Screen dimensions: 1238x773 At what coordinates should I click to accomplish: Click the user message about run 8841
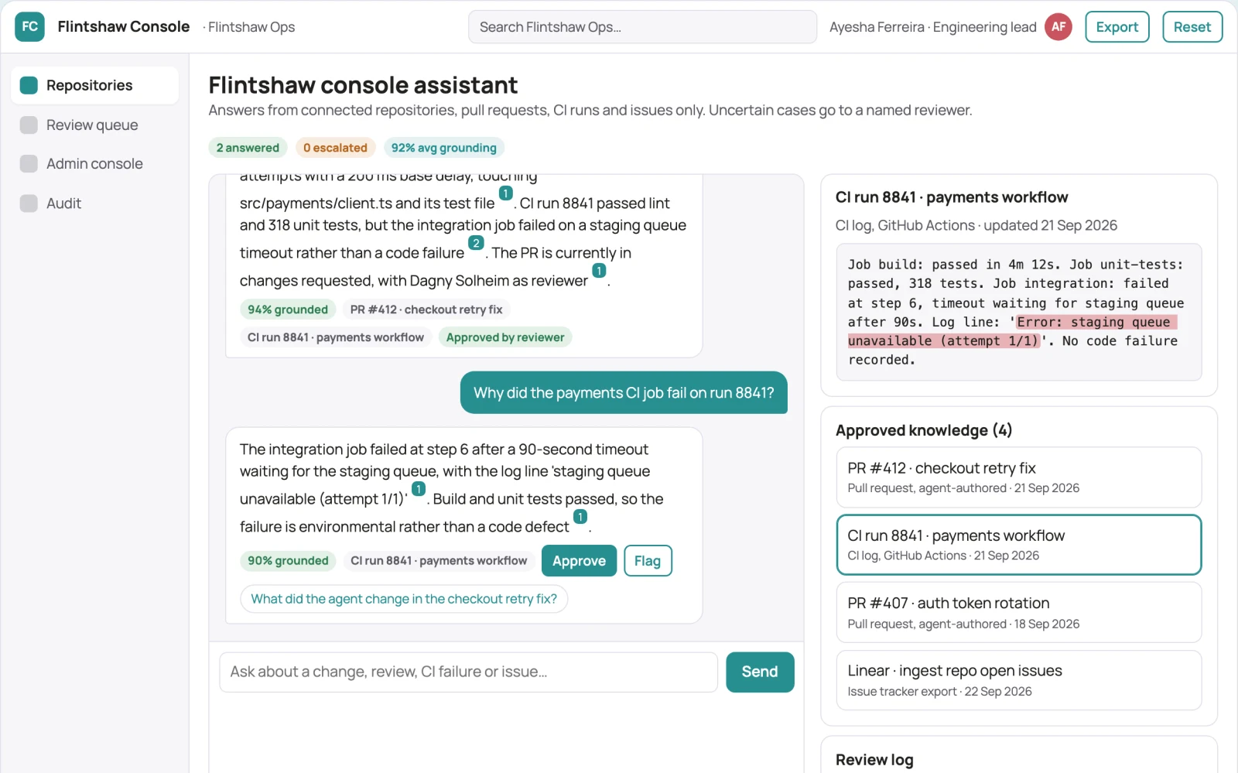pos(624,393)
